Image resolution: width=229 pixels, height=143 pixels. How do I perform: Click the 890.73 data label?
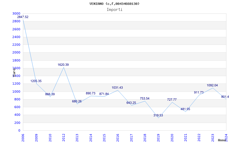[x=90, y=93]
